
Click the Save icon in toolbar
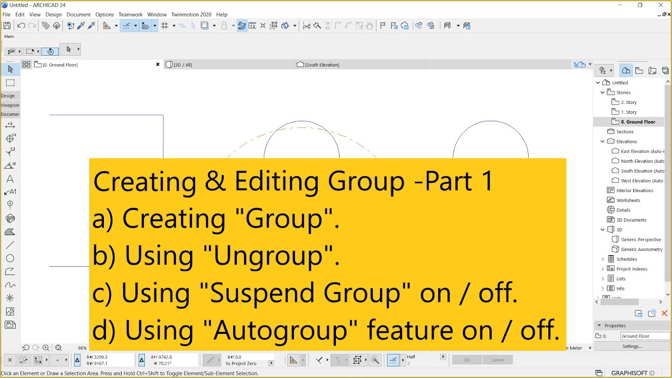(x=7, y=25)
